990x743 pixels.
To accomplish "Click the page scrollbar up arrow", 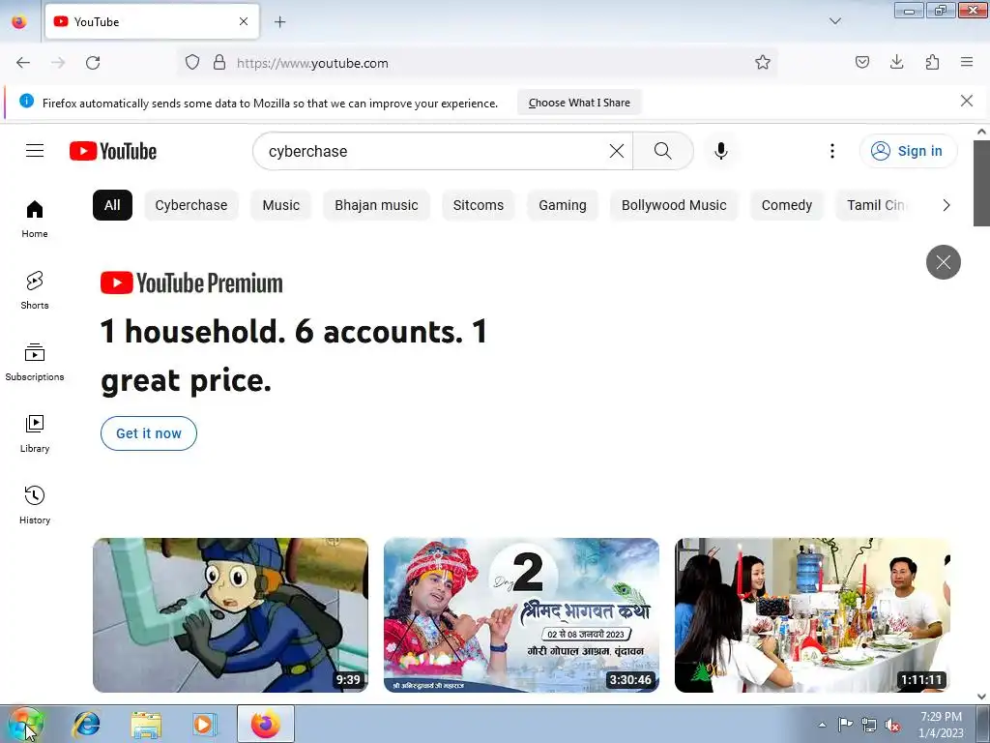I will click(x=981, y=132).
